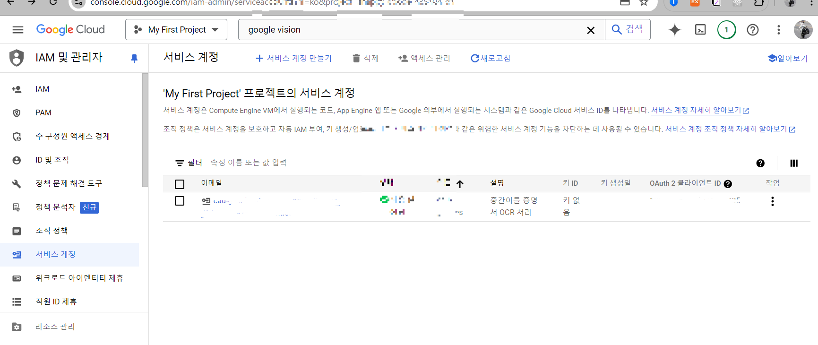Image resolution: width=818 pixels, height=345 pixels.
Task: Click the IAM person-add sidebar icon
Action: (x=17, y=89)
